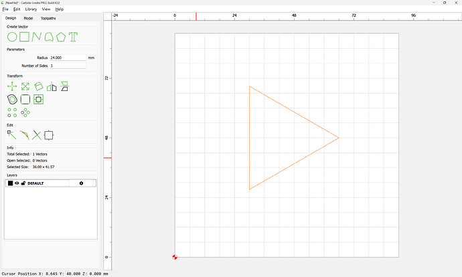Toggle lock on DEFAULT layer
This screenshot has width=462, height=277.
tap(23, 183)
